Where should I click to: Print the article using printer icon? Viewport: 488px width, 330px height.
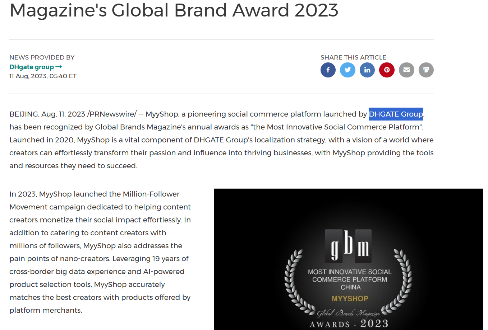426,70
